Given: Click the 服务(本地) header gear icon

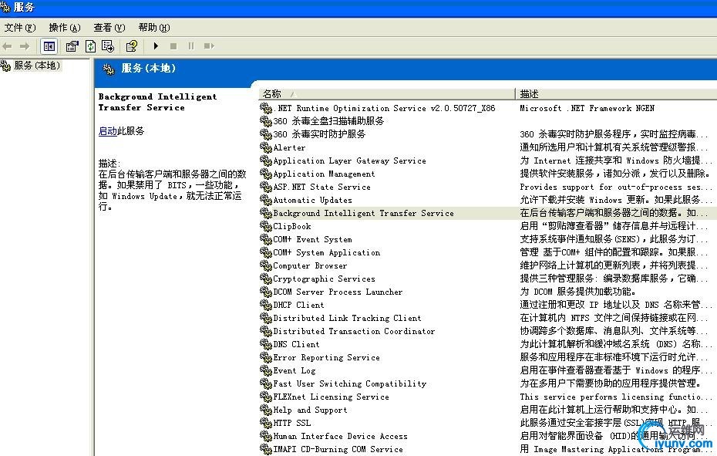Looking at the screenshot, I should 109,69.
